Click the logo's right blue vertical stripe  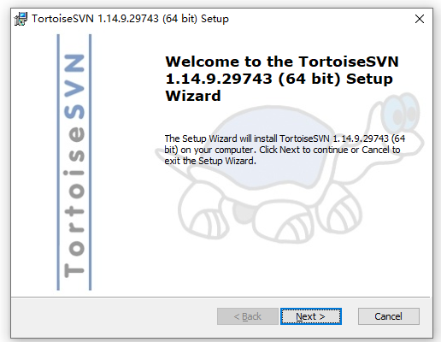[x=90, y=162]
